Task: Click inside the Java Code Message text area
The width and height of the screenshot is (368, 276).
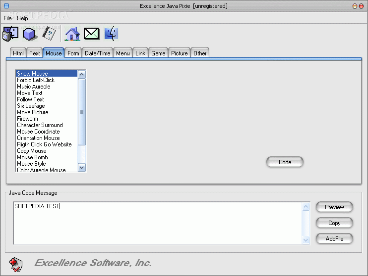Action: click(x=158, y=223)
